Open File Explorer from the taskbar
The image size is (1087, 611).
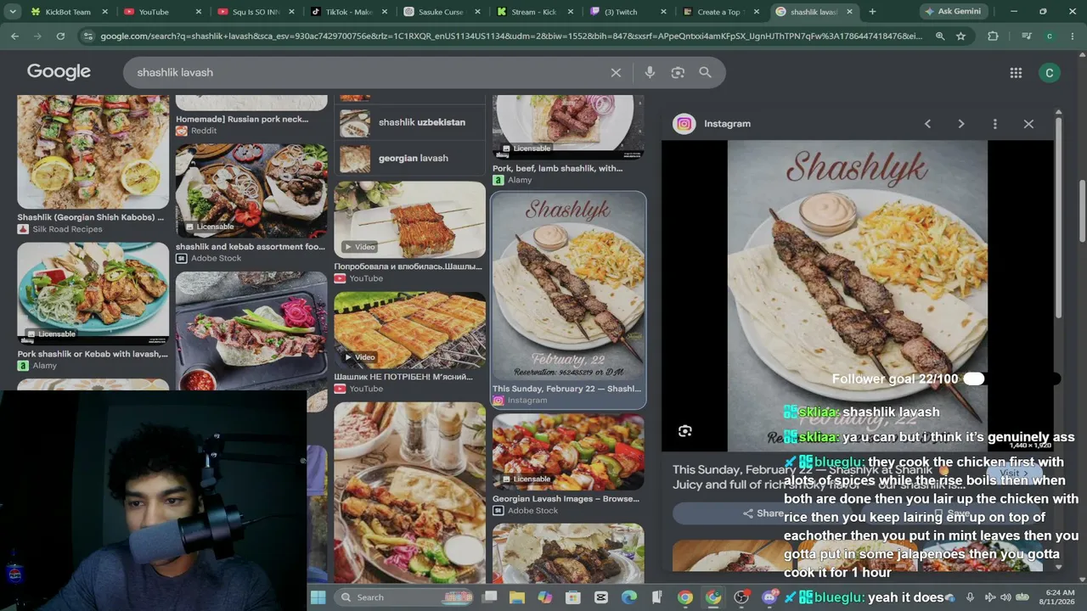(516, 597)
